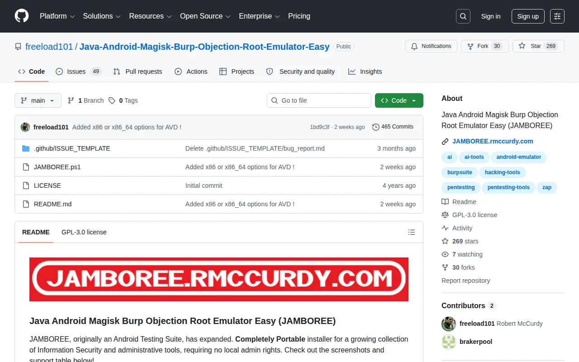579x362 pixels.
Task: Click the Sign up button
Action: point(528,16)
